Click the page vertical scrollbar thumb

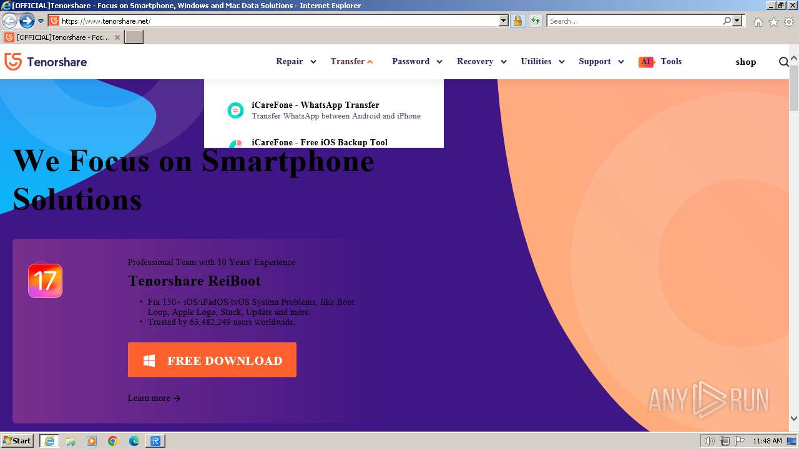793,87
